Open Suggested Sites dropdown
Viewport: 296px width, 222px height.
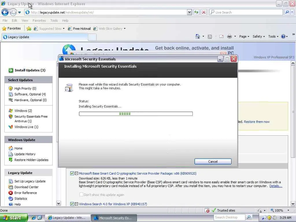click(x=49, y=29)
